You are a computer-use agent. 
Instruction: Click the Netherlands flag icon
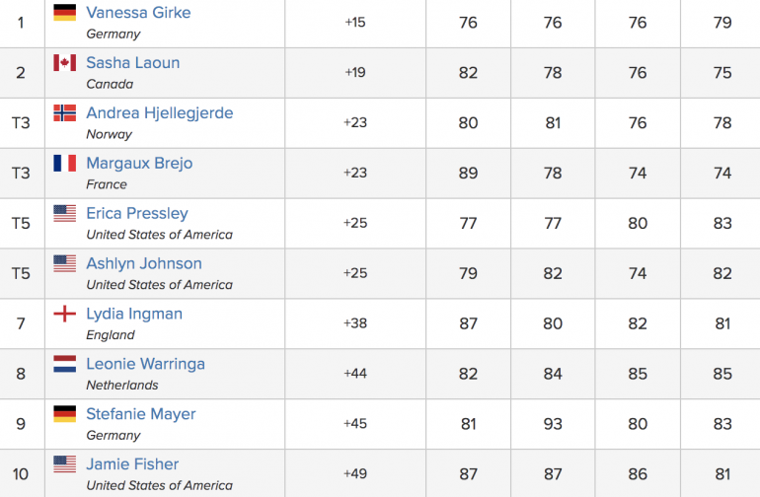pyautogui.click(x=64, y=364)
